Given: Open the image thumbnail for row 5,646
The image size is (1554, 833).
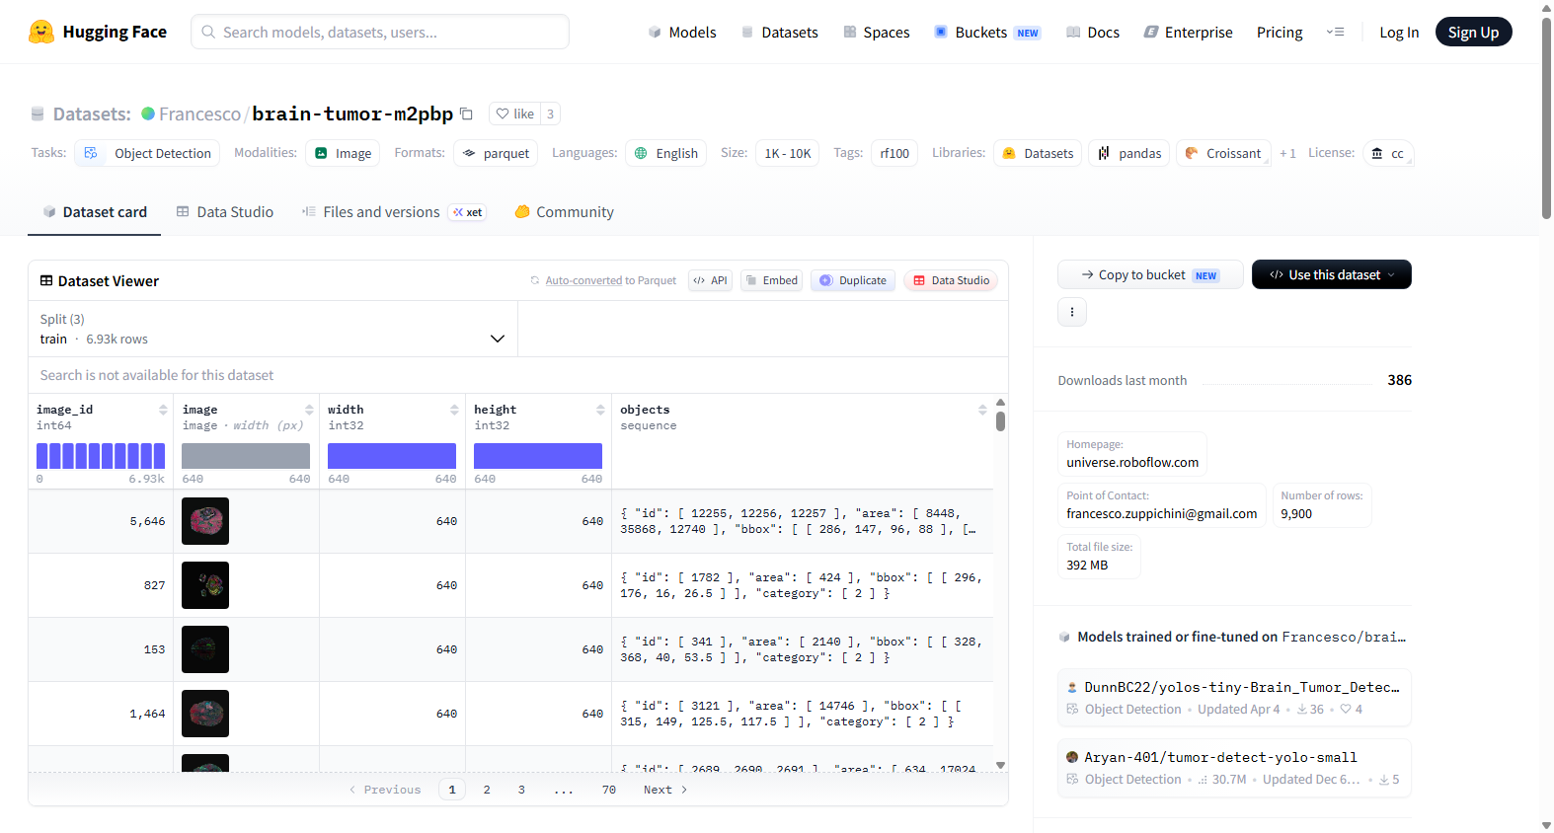Looking at the screenshot, I should tap(205, 521).
